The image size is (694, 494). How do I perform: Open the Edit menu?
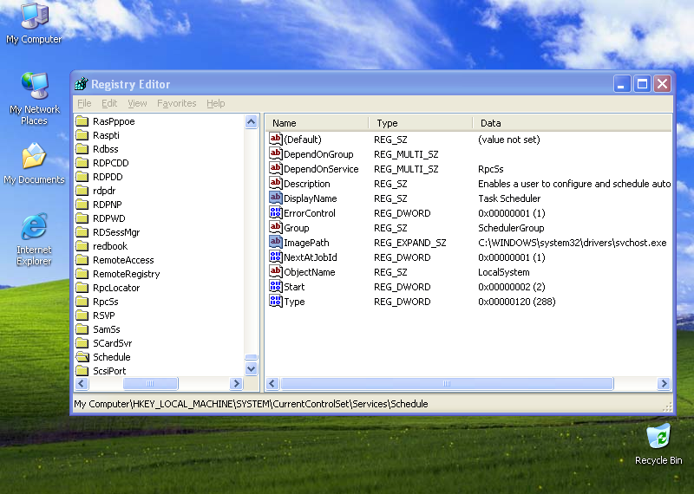click(109, 103)
